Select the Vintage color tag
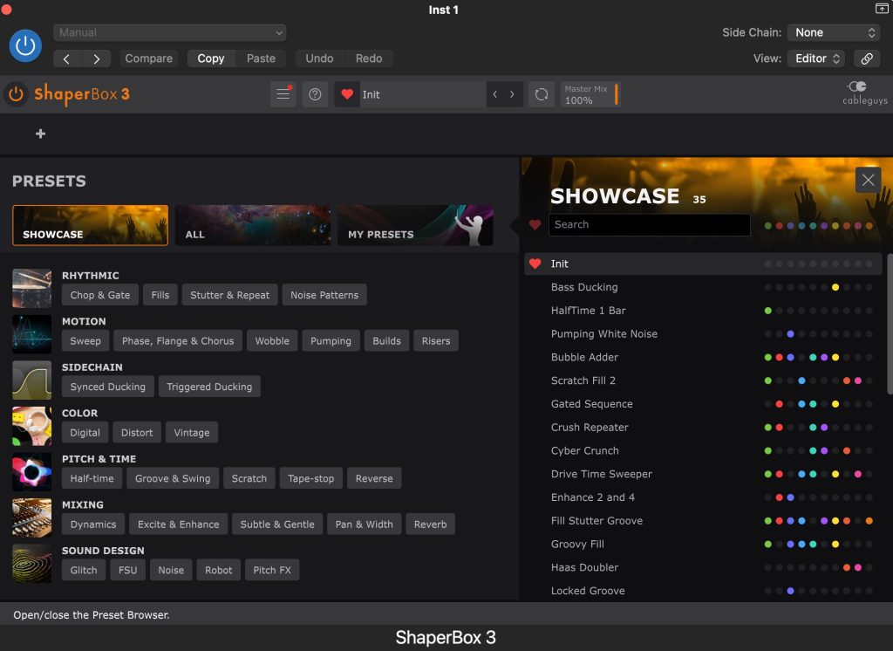893x651 pixels. (191, 433)
